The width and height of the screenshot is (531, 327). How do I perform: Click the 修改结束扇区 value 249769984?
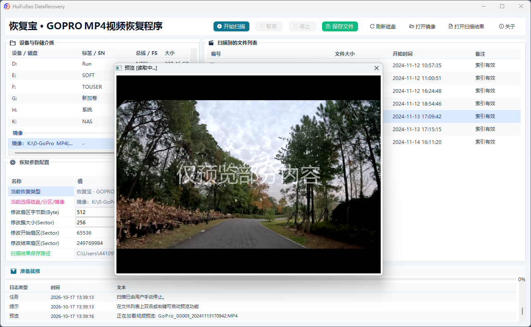pos(90,243)
